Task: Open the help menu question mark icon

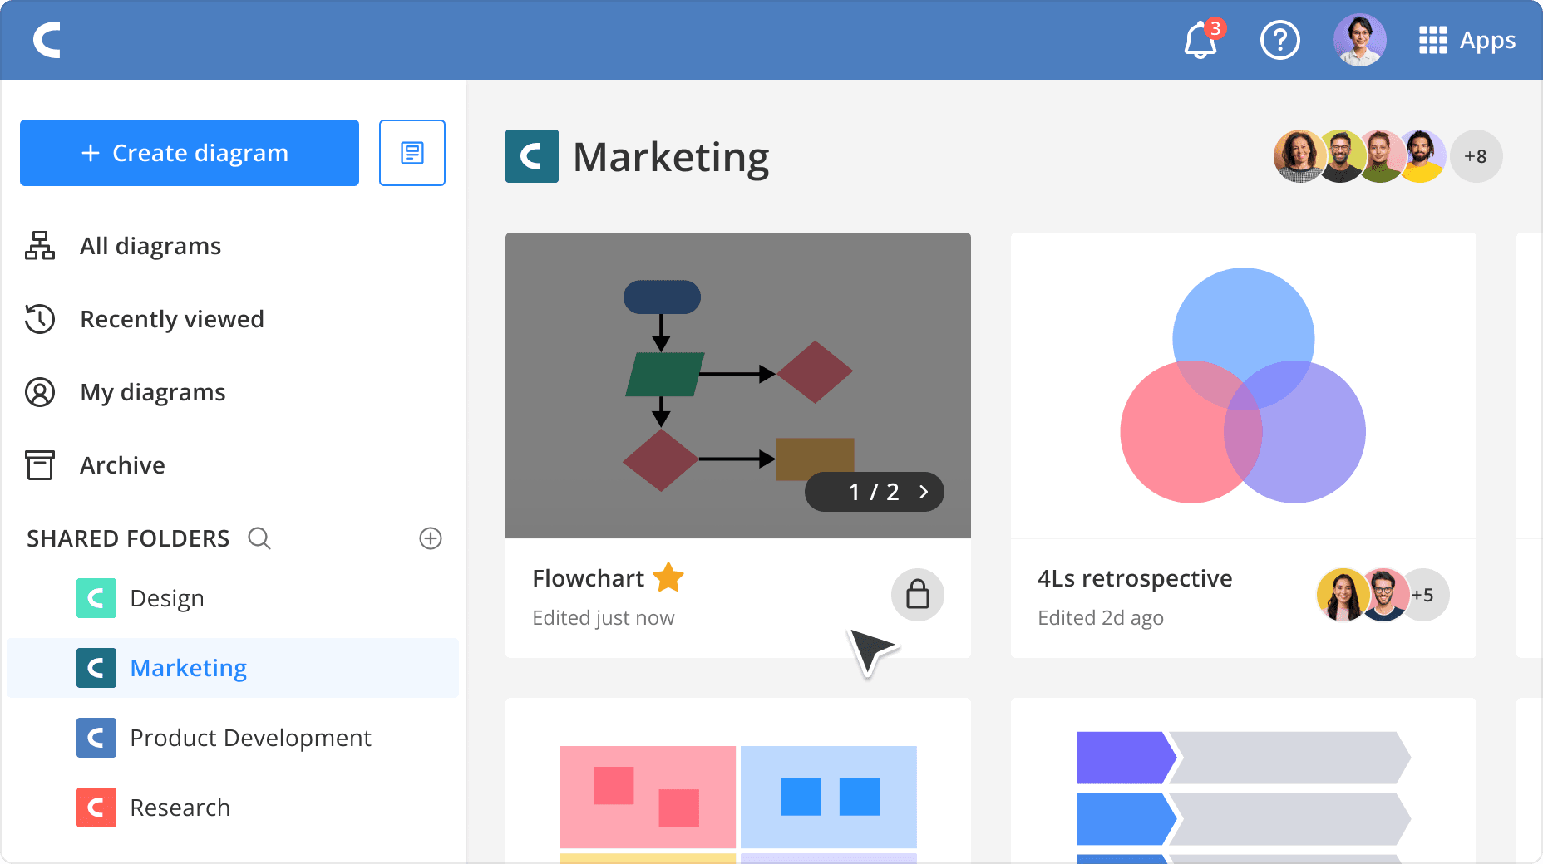Action: pyautogui.click(x=1280, y=40)
